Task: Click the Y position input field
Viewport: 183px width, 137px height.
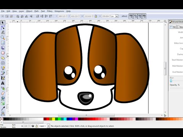Action: (x=75, y=16)
